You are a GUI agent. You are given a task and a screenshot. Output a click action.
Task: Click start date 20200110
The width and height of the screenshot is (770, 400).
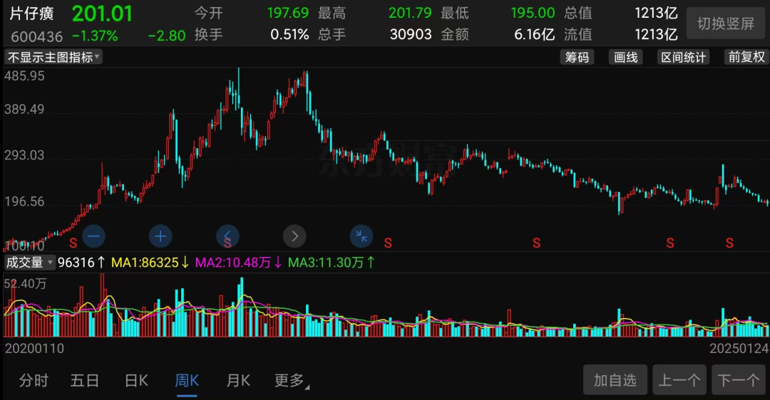tap(34, 349)
